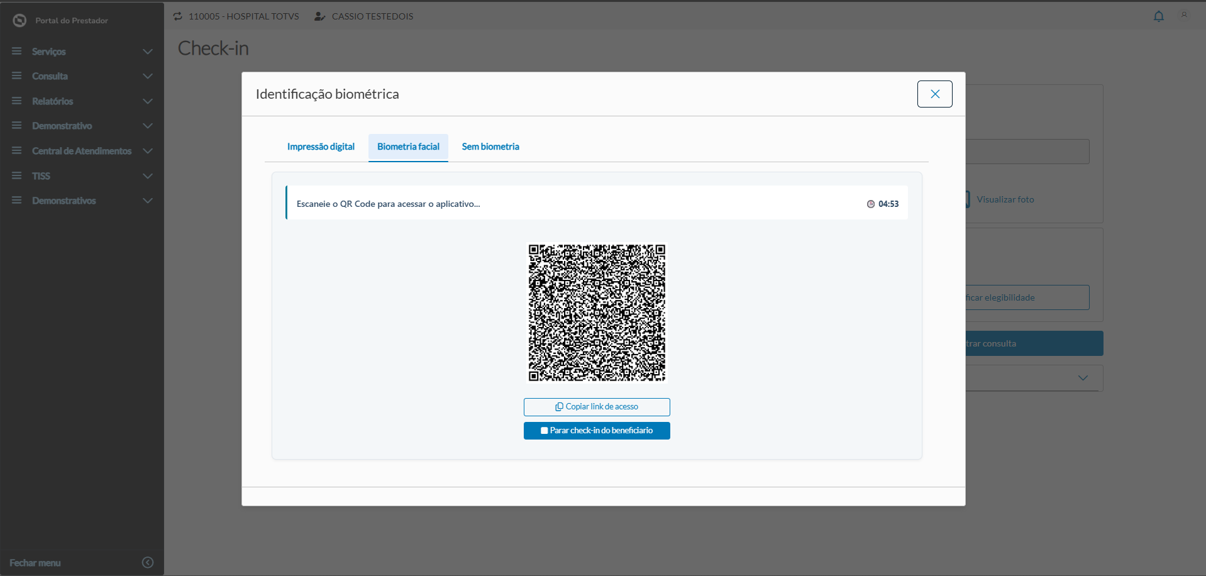Copy the access link with Copiar link de acesso
Image resolution: width=1206 pixels, height=576 pixels.
(x=597, y=407)
